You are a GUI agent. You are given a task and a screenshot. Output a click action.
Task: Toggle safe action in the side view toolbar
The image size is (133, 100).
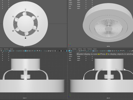103,51
